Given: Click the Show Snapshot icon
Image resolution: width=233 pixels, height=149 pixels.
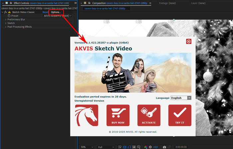Looking at the screenshot, I should pyautogui.click(x=169, y=147).
